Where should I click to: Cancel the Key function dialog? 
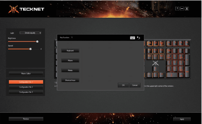[x=135, y=85]
